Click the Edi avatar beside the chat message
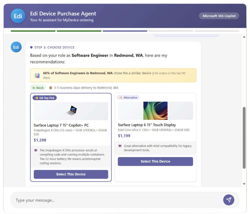The image size is (250, 214). [16, 47]
